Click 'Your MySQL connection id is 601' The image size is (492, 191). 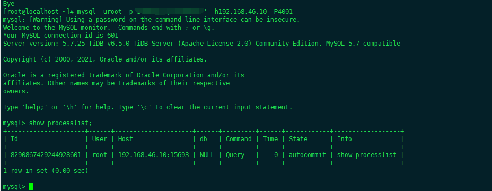click(x=60, y=36)
